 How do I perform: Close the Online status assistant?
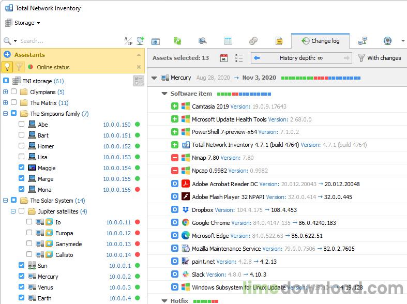139,67
